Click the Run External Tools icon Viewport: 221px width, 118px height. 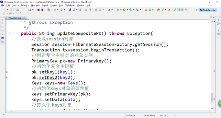point(137,10)
